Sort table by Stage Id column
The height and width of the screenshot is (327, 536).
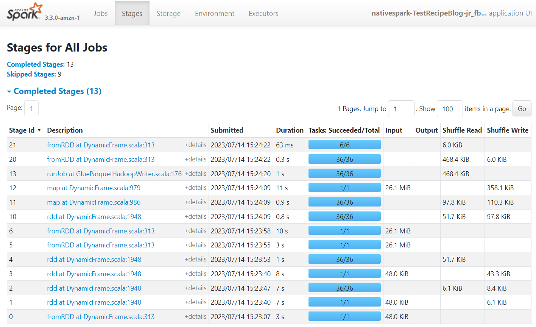22,130
